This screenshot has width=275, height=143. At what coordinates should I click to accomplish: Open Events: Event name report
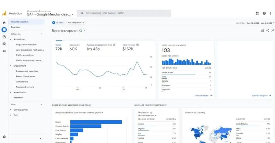pyautogui.click(x=25, y=76)
